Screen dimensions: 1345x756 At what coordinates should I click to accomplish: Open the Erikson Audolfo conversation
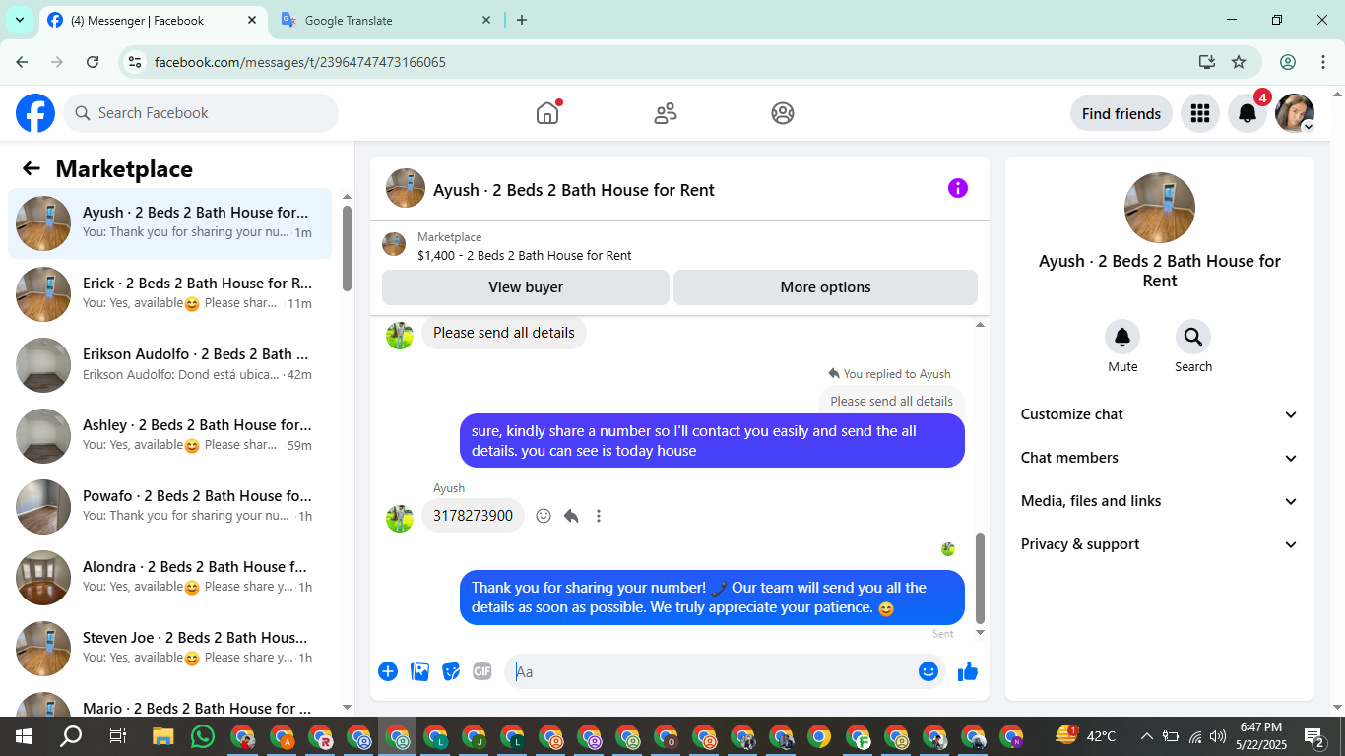pos(169,365)
